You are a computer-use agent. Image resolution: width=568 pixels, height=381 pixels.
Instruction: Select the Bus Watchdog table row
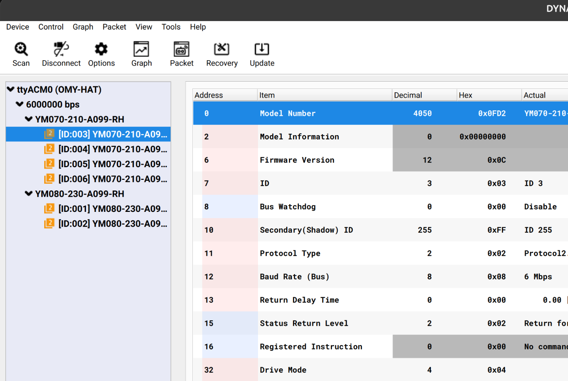point(288,207)
